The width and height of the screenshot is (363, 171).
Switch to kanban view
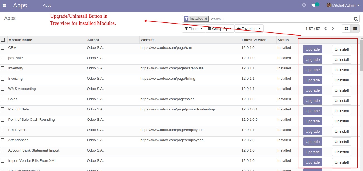pos(346,29)
